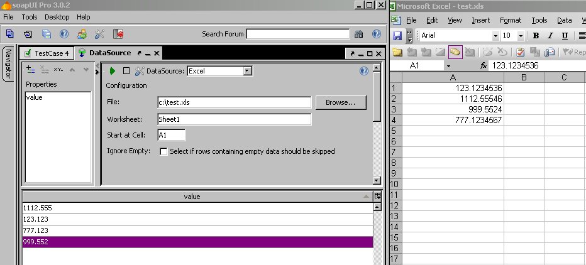Open the soapUI Tools menu
Viewport: 586px width, 265px height.
point(29,17)
